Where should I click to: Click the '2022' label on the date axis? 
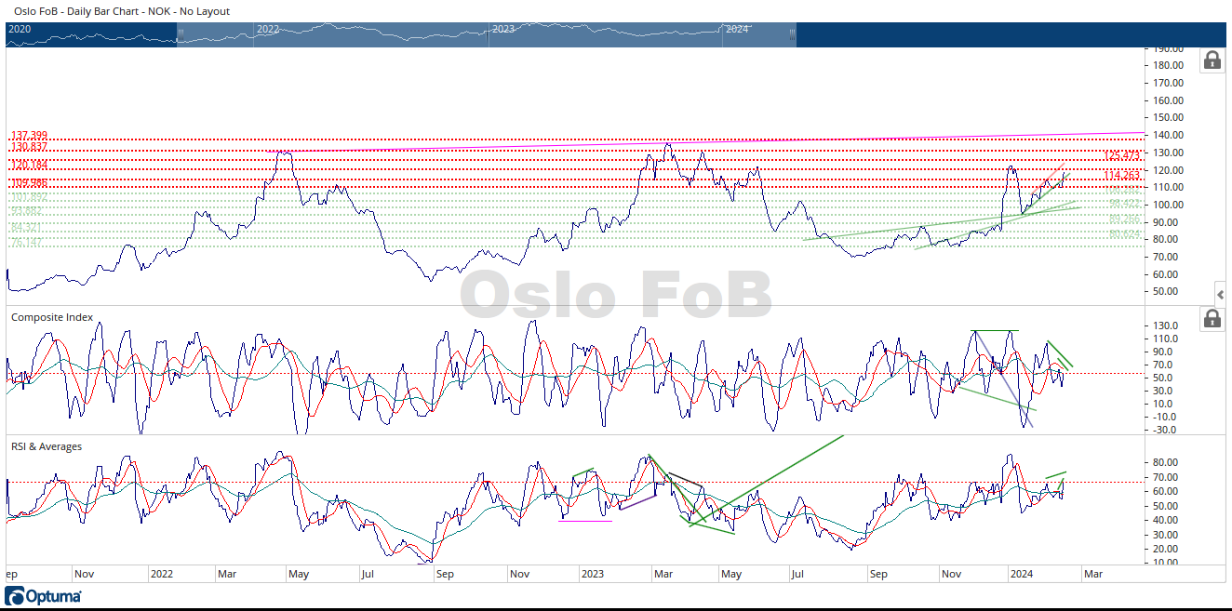tap(163, 574)
